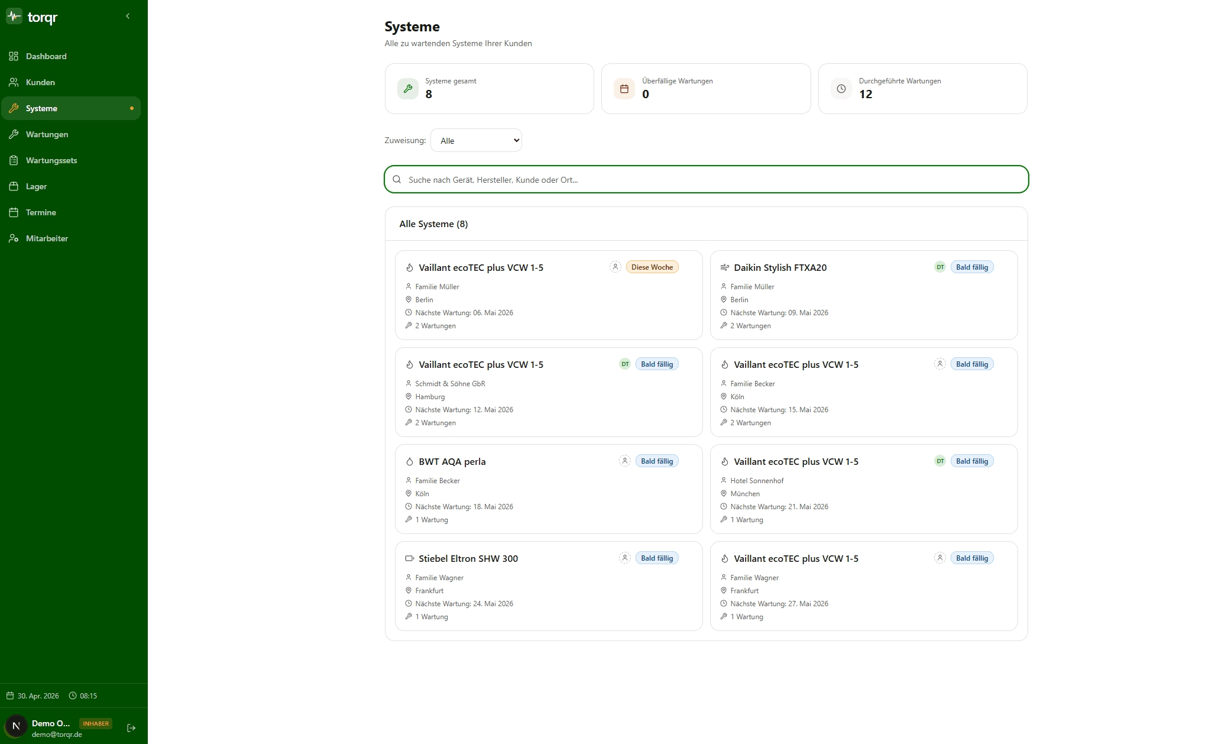Image resolution: width=1215 pixels, height=744 pixels.
Task: Click flame icon on Familie Wagner Vaillant card
Action: click(724, 558)
